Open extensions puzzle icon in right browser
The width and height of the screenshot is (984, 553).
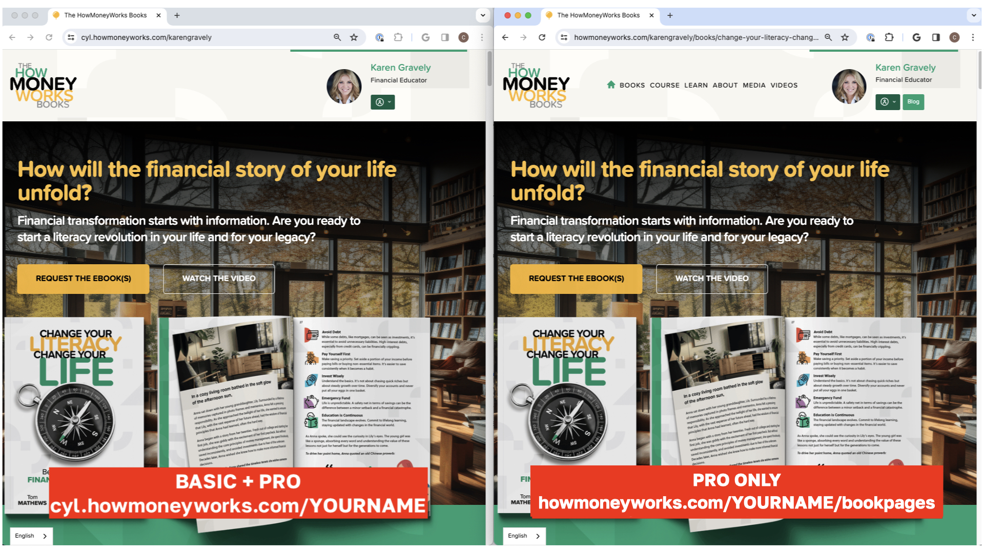click(x=889, y=37)
